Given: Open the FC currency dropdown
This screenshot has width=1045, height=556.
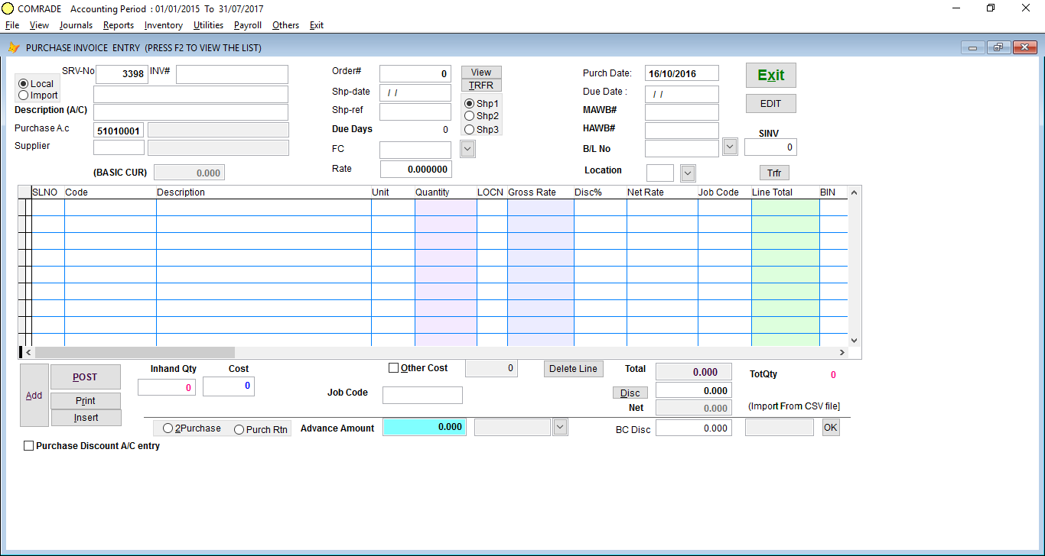Looking at the screenshot, I should click(x=467, y=149).
